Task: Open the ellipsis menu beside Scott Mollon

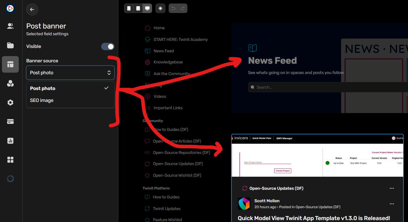Action: tap(392, 204)
